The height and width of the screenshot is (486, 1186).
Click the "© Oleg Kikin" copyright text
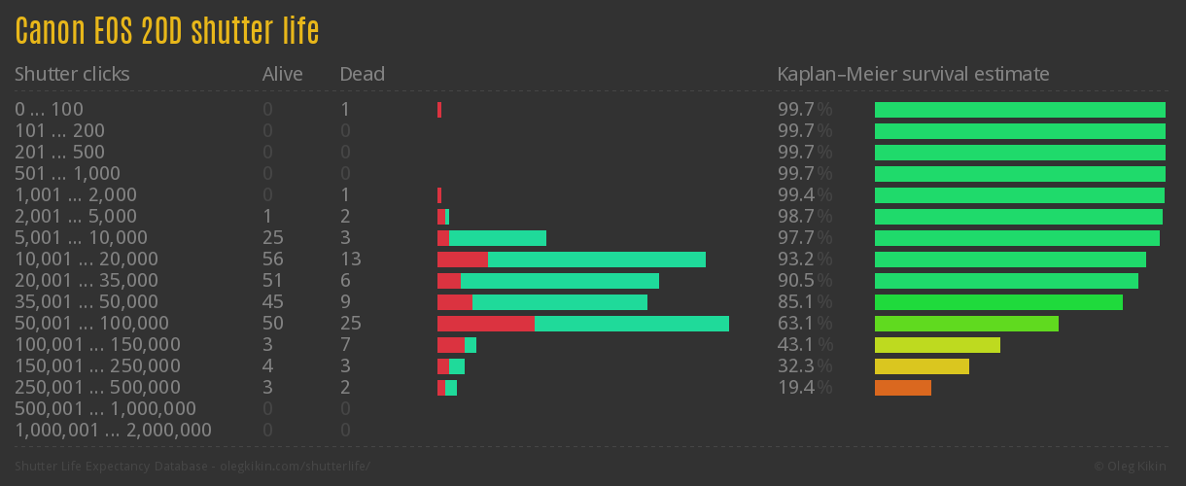point(1133,467)
